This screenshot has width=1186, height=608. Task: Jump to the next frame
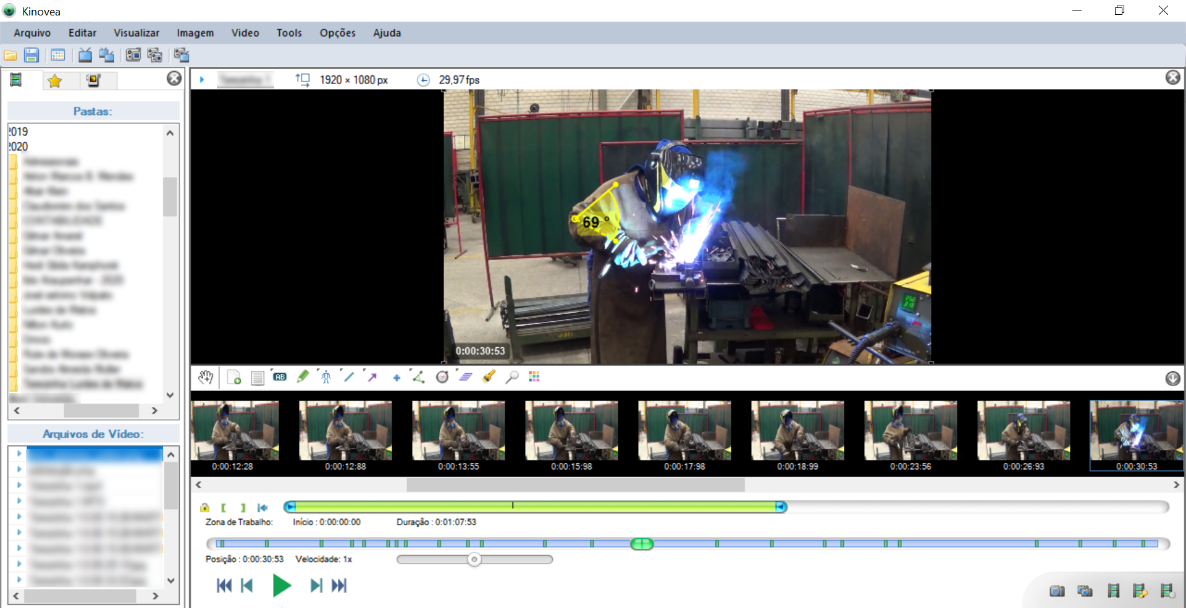[x=316, y=585]
